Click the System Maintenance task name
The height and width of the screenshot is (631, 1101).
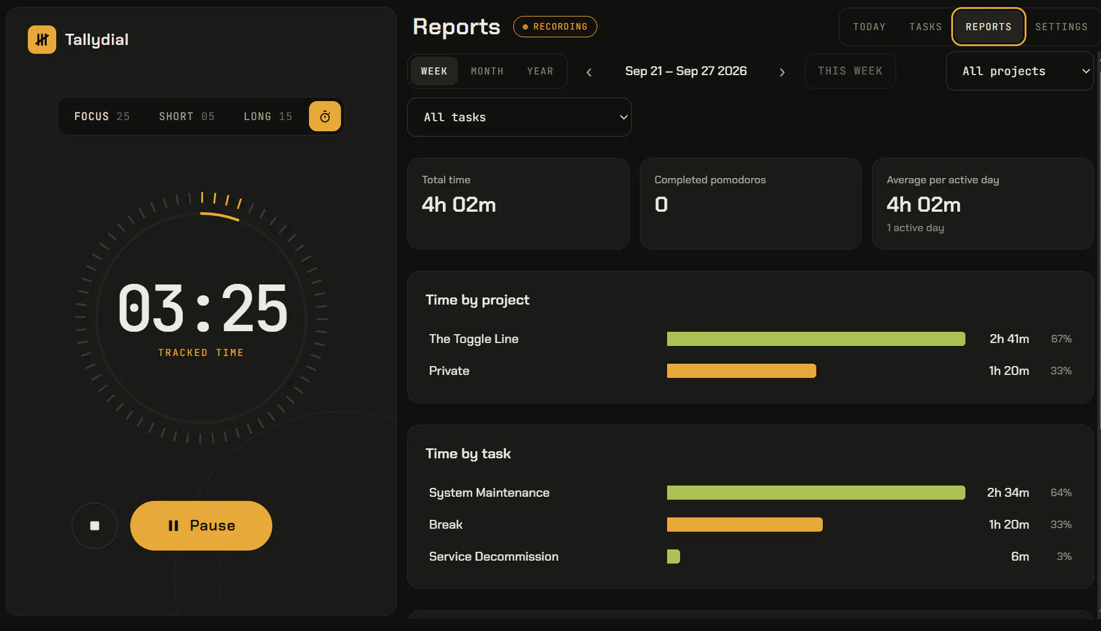click(489, 493)
